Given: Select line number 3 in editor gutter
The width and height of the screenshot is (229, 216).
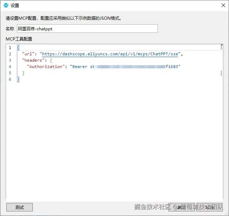Looking at the screenshot, I should tap(10, 60).
